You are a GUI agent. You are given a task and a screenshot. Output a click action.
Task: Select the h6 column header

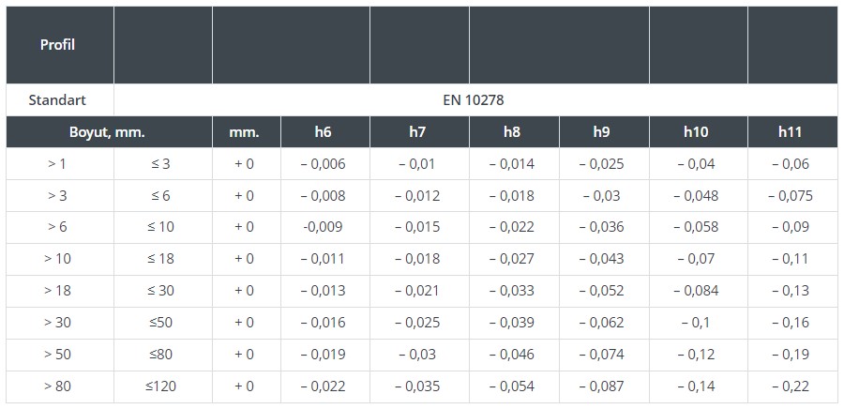click(323, 132)
